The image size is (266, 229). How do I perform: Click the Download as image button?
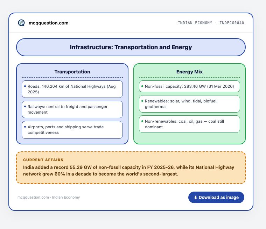coord(216,197)
